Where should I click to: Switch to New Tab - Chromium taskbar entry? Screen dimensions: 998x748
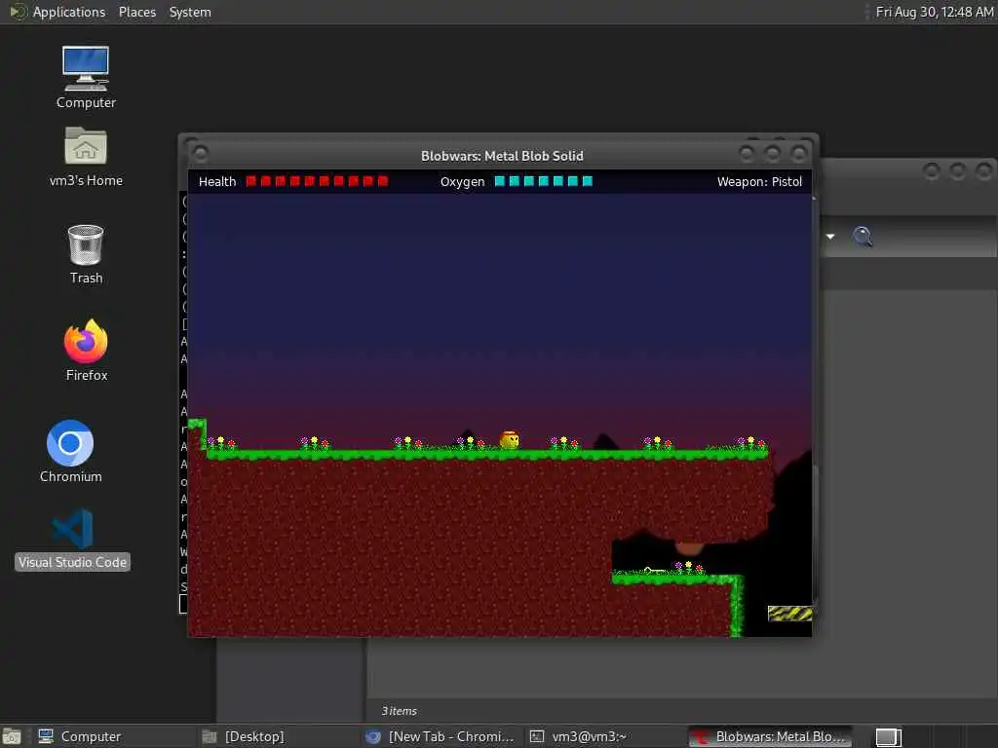click(x=441, y=736)
